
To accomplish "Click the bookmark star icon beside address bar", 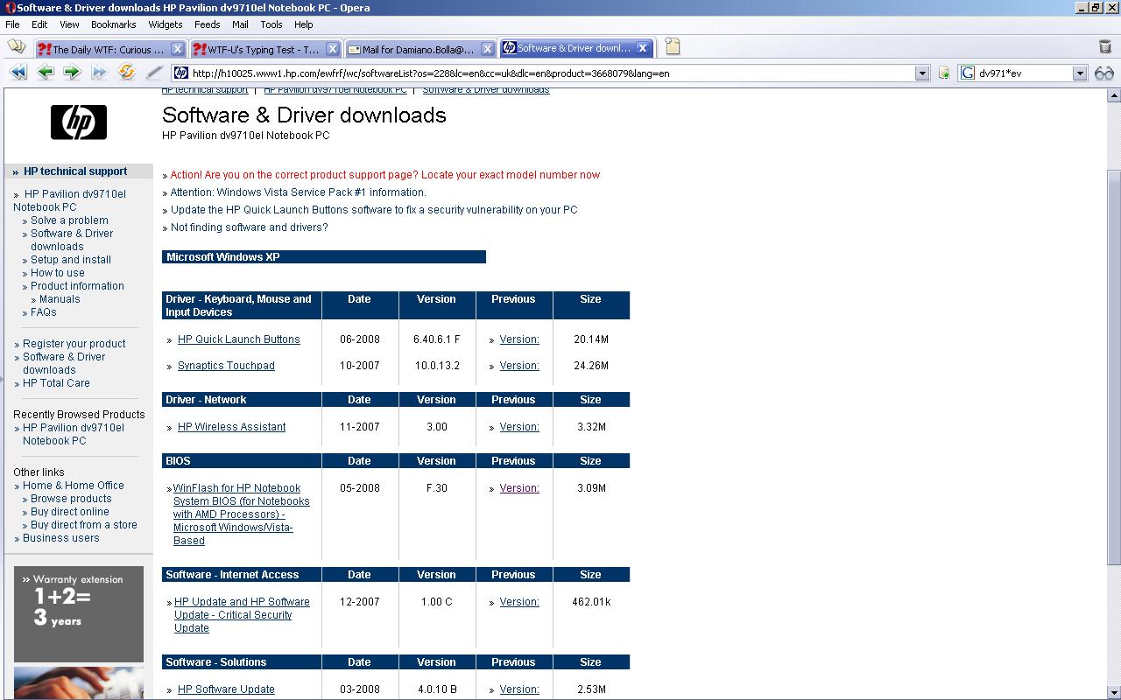I will [x=944, y=73].
